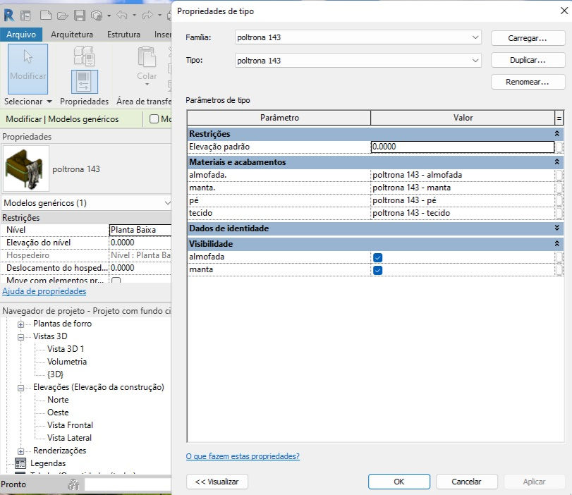Click the Renomear... button

pyautogui.click(x=528, y=82)
